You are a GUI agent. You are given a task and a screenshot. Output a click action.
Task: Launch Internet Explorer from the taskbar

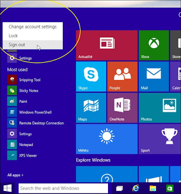pos(136,188)
